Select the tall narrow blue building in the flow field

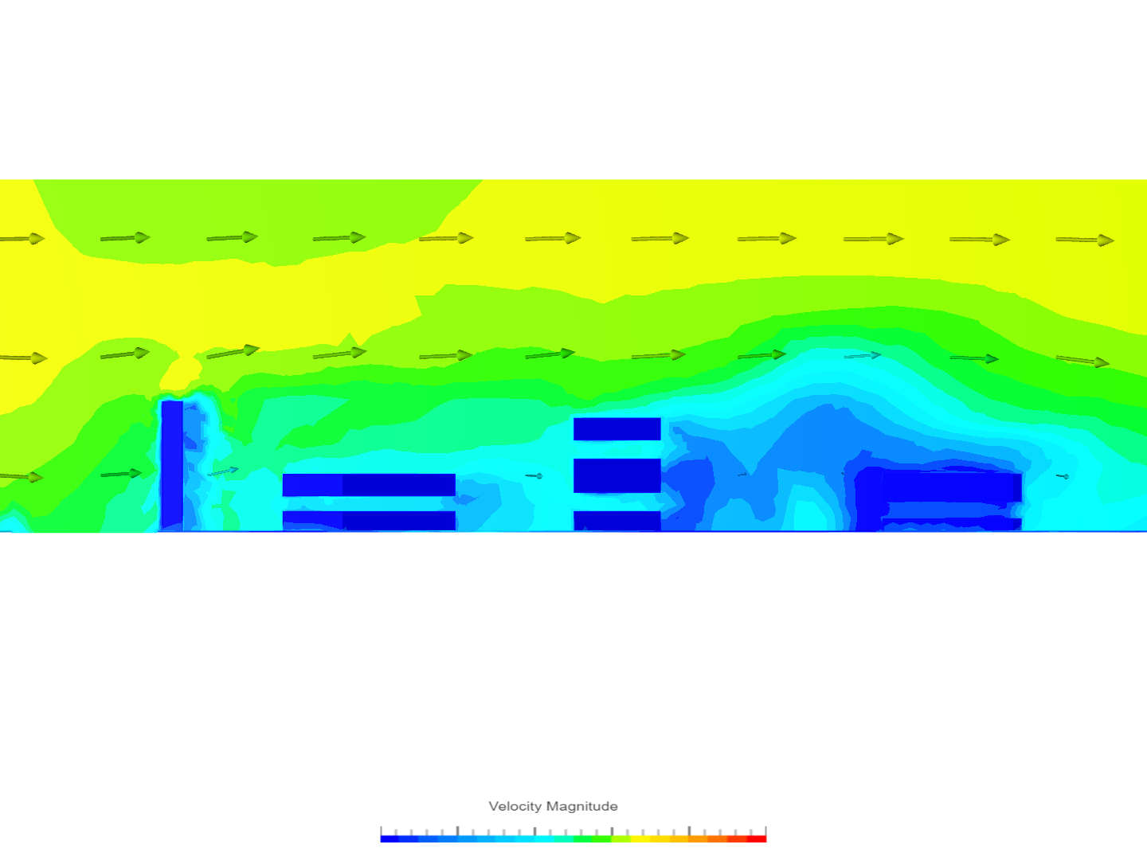[x=172, y=465]
